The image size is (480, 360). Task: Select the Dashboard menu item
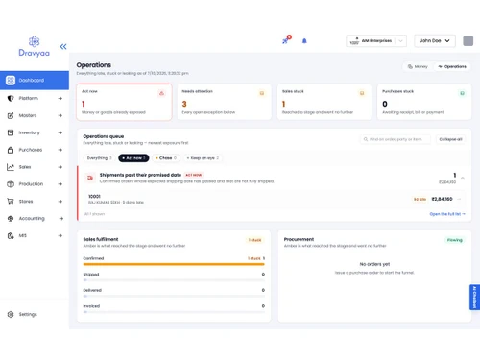(x=35, y=80)
